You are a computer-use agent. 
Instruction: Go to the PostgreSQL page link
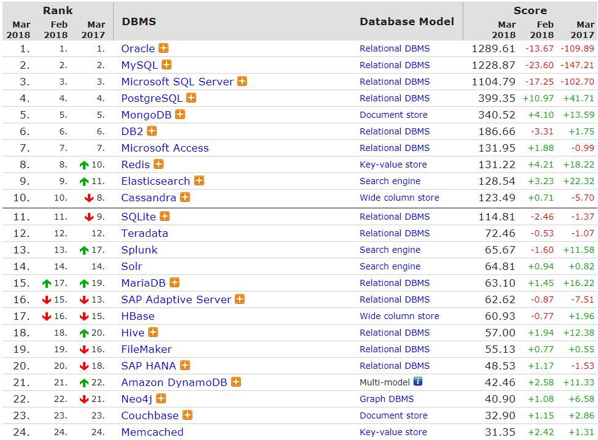point(152,98)
